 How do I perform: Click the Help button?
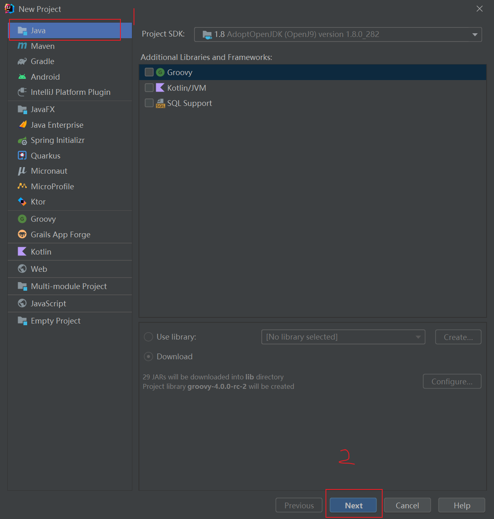tap(462, 505)
